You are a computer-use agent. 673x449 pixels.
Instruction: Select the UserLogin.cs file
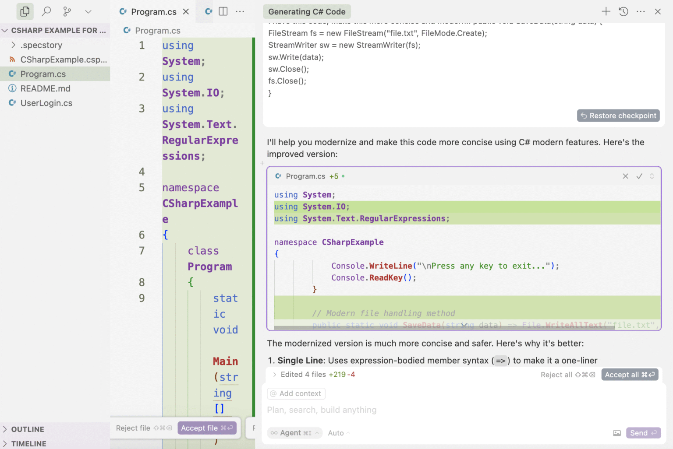click(x=46, y=103)
